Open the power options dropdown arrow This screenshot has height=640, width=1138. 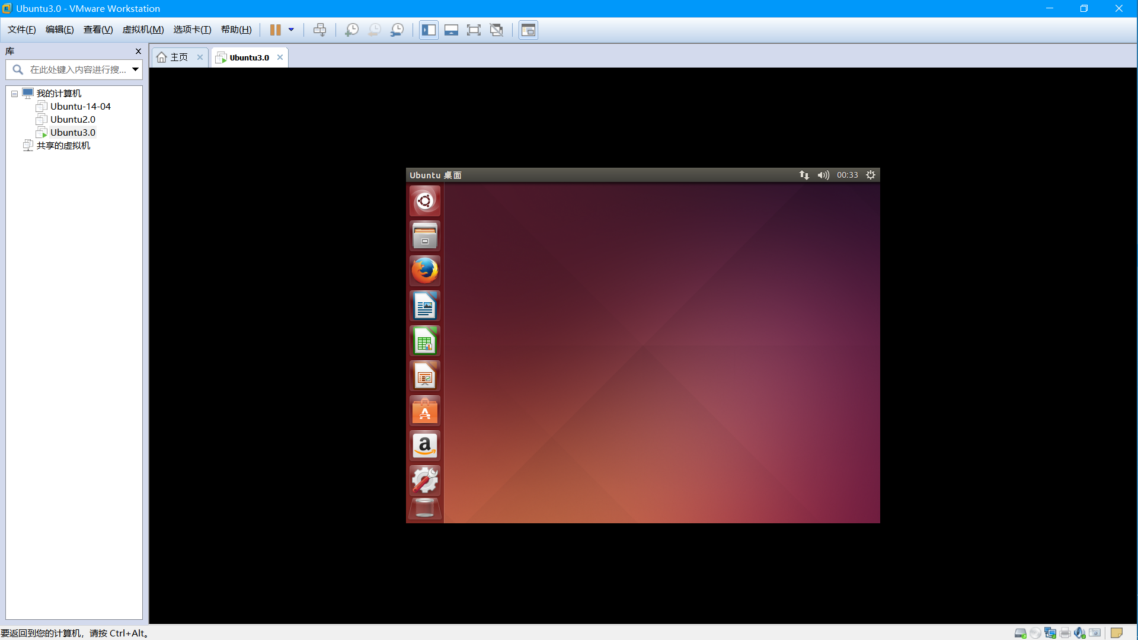point(291,30)
